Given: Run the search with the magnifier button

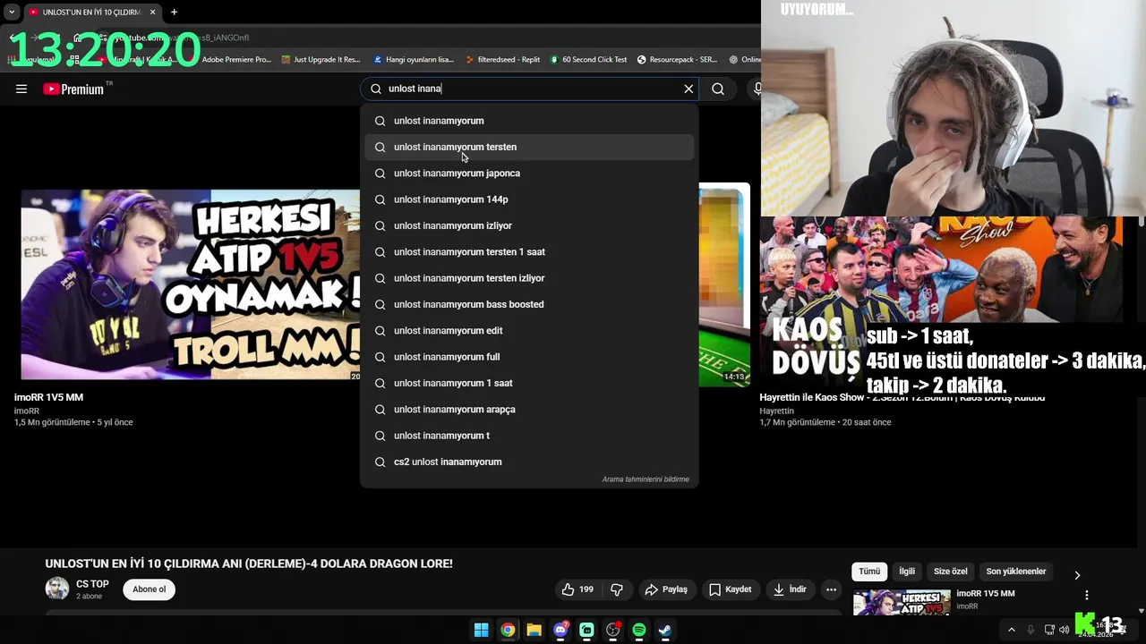Looking at the screenshot, I should click(718, 89).
